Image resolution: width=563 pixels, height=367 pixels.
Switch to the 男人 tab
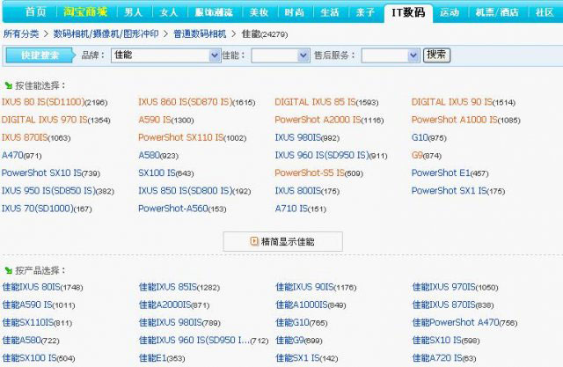click(x=134, y=12)
